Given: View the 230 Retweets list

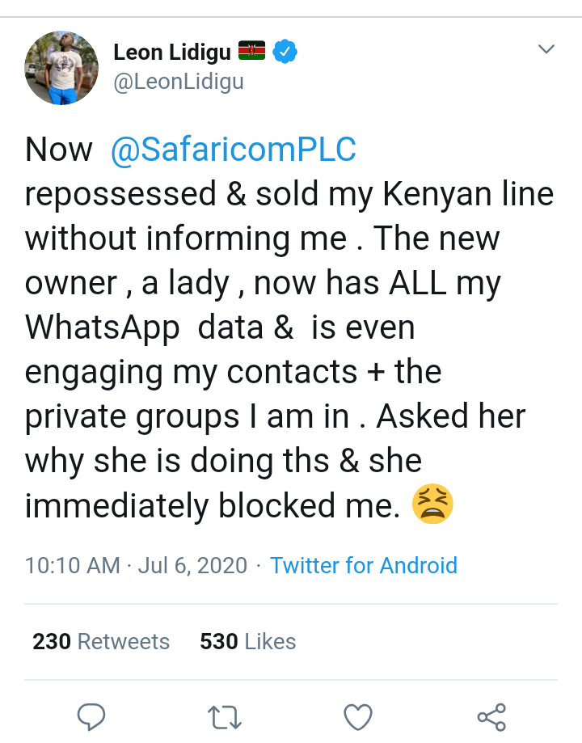Looking at the screenshot, I should (x=101, y=641).
